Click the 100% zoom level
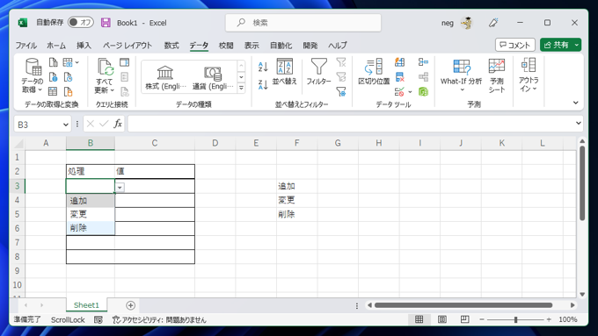598x336 pixels. (x=568, y=319)
